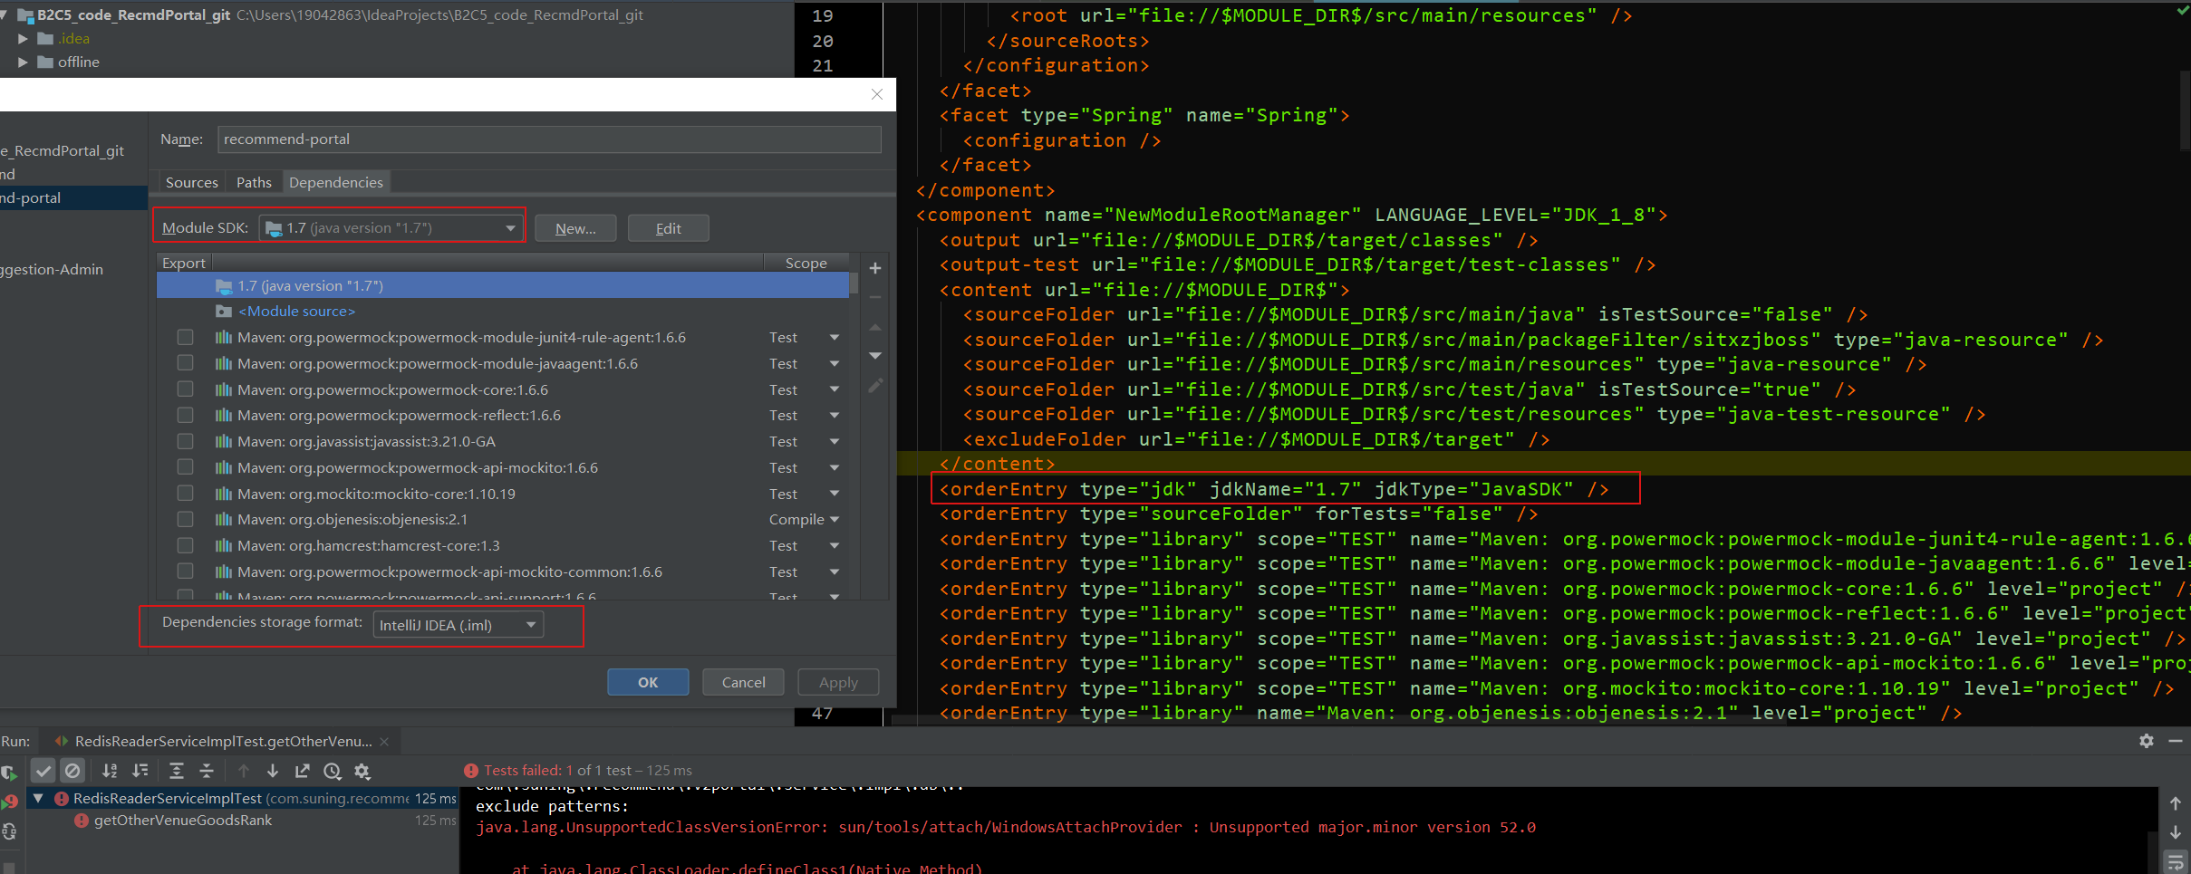The height and width of the screenshot is (874, 2191).
Task: Go to next failed test arrow
Action: click(273, 771)
